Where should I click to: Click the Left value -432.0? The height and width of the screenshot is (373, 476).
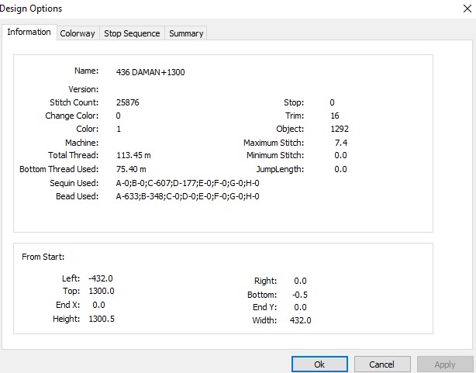click(x=101, y=278)
